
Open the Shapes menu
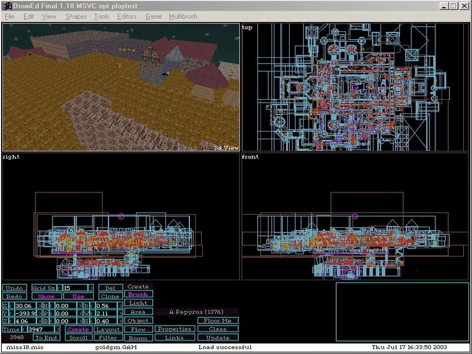76,17
